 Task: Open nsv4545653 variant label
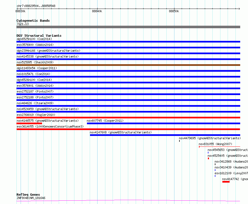coord(228,150)
